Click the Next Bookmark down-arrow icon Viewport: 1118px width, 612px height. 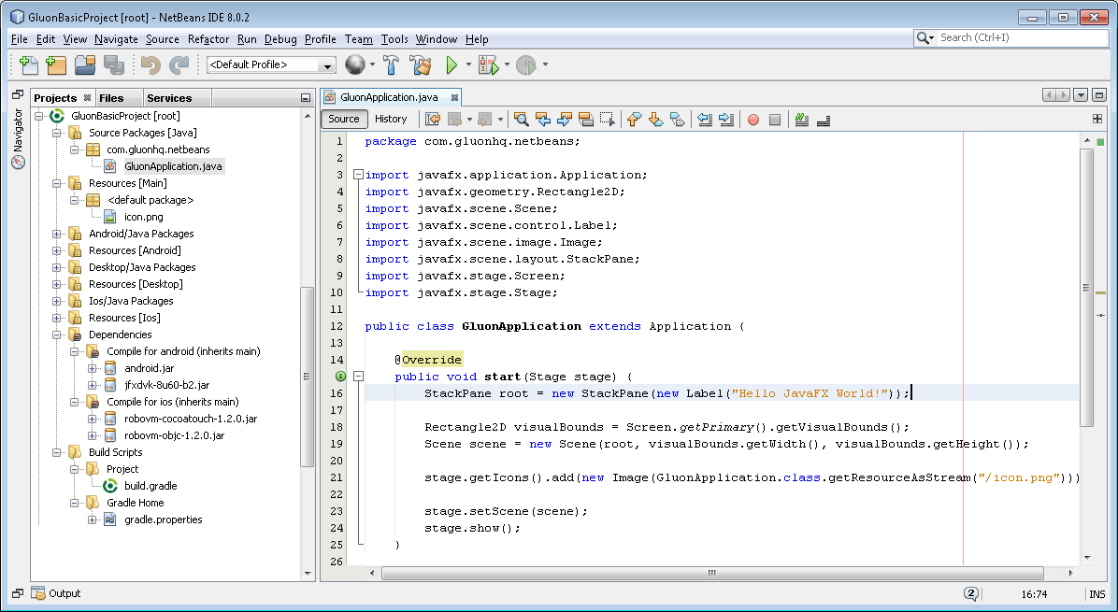655,120
